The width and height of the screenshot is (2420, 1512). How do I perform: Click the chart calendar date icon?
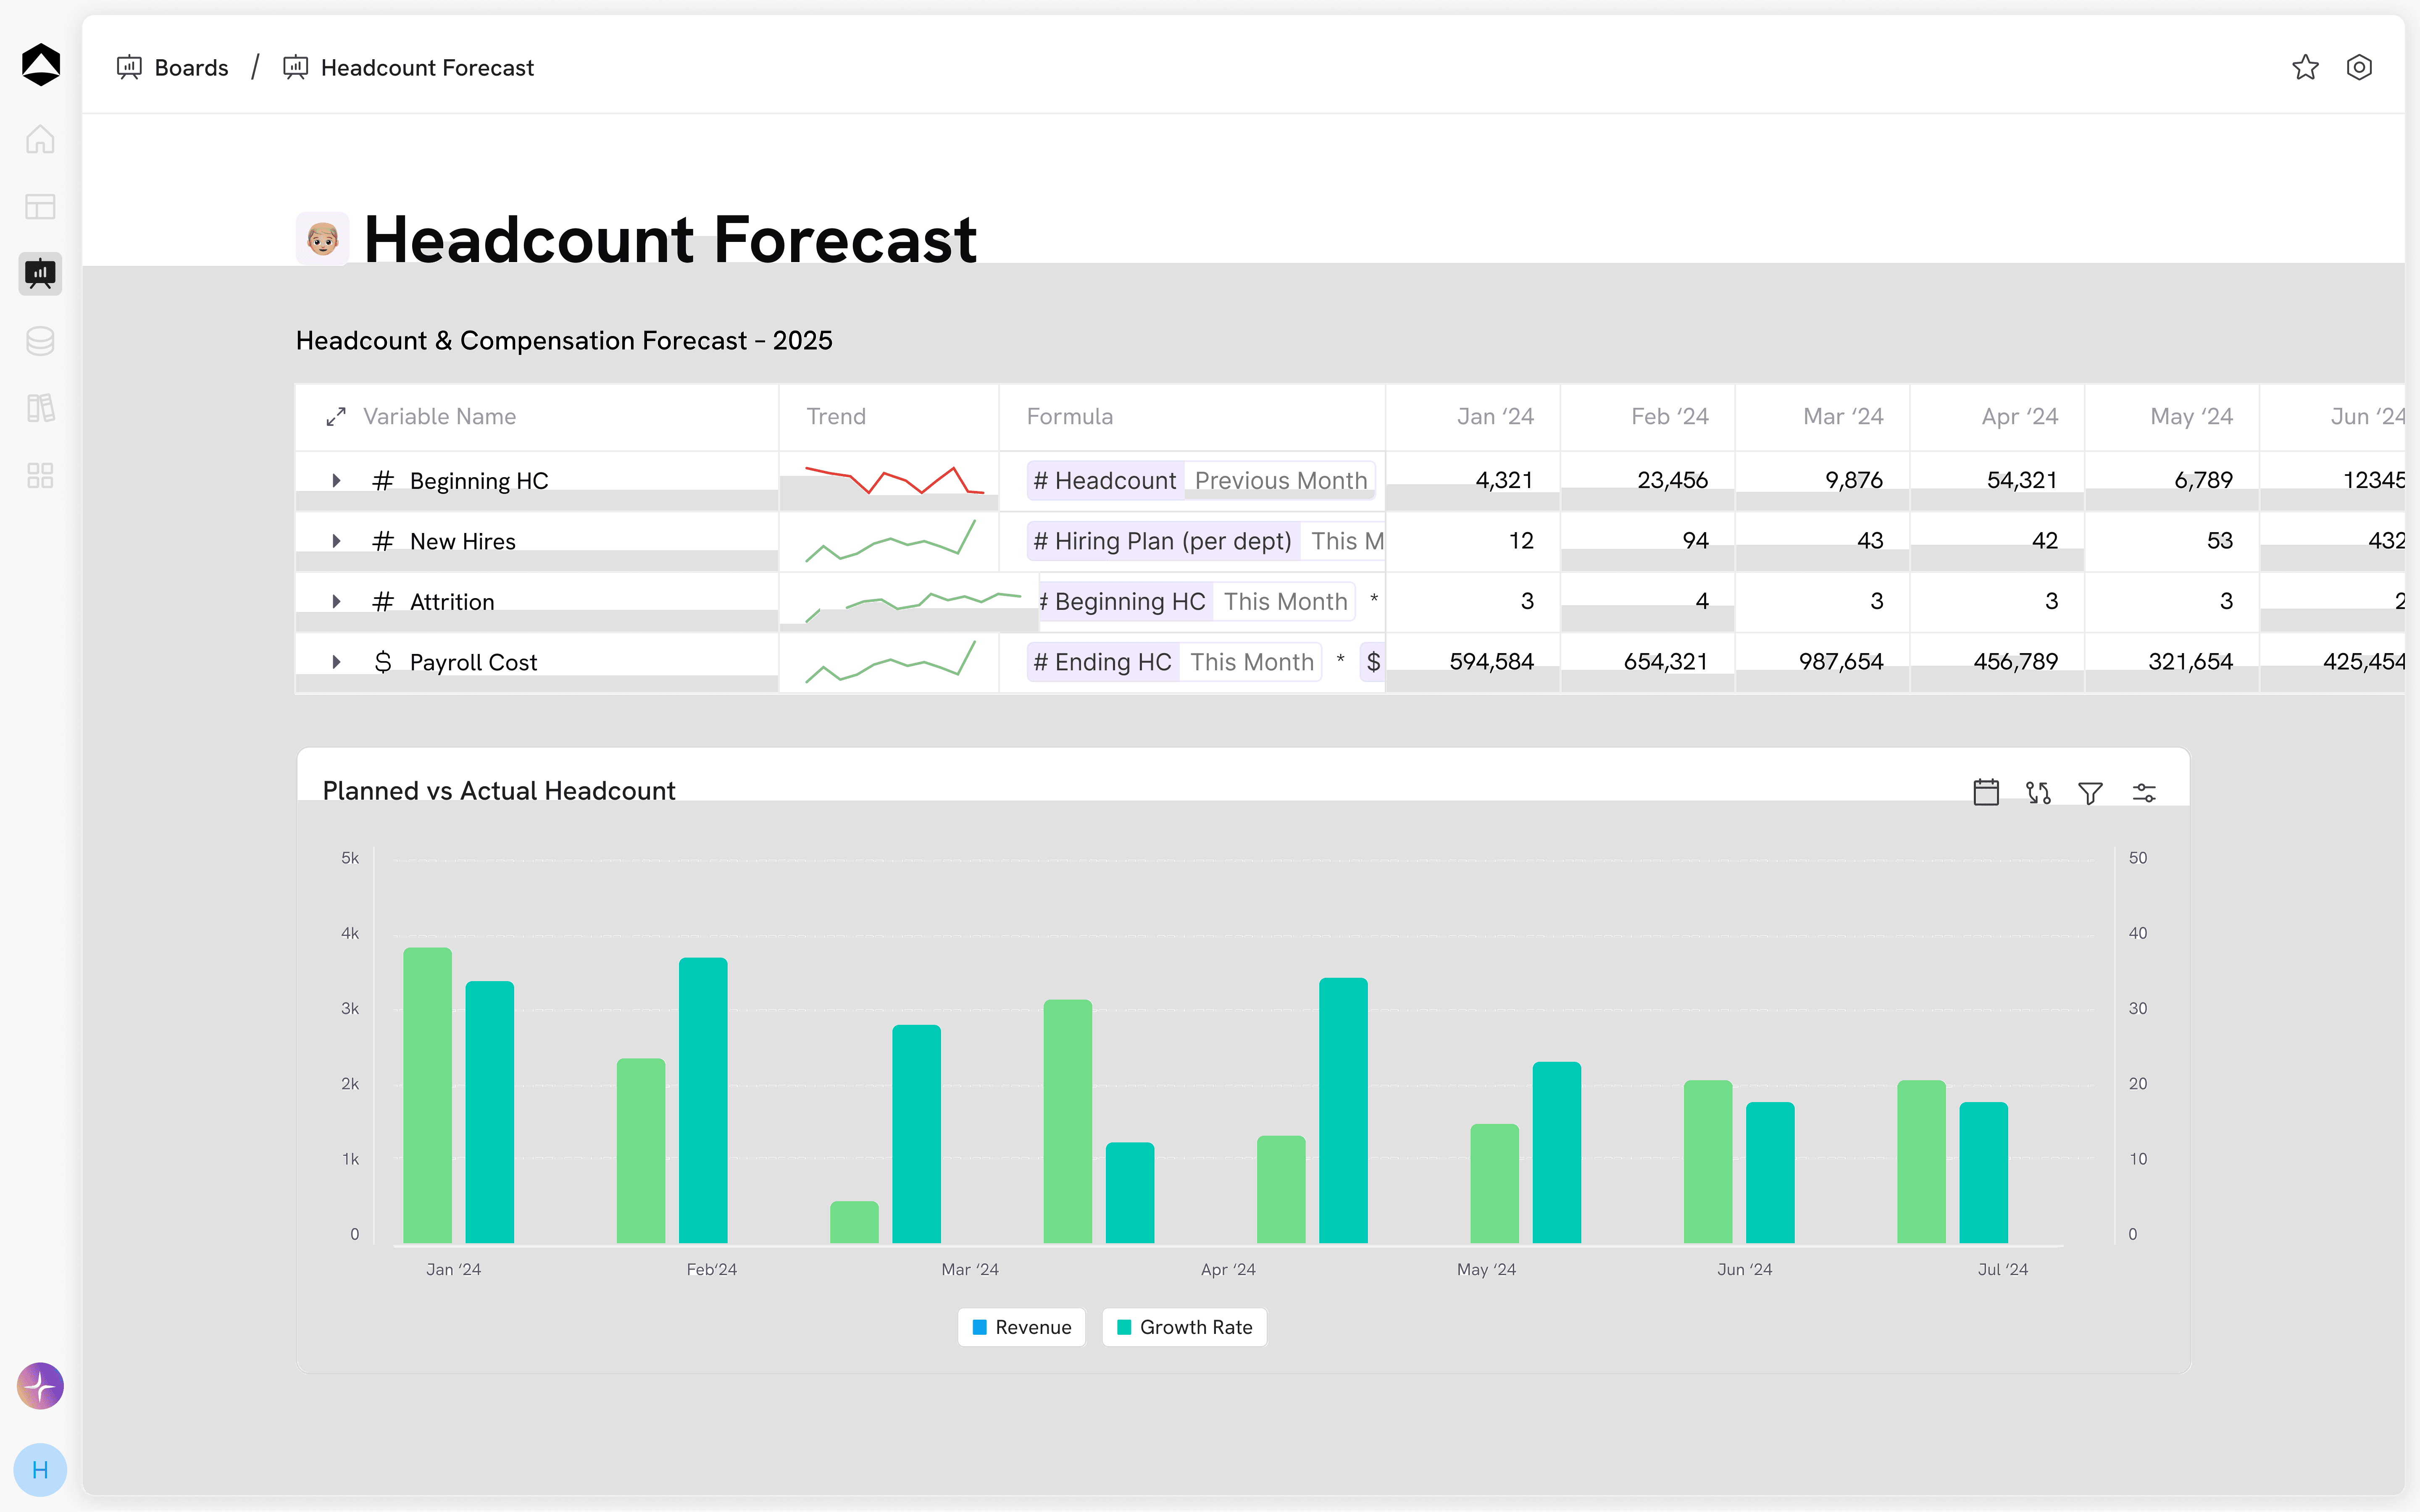(1986, 792)
